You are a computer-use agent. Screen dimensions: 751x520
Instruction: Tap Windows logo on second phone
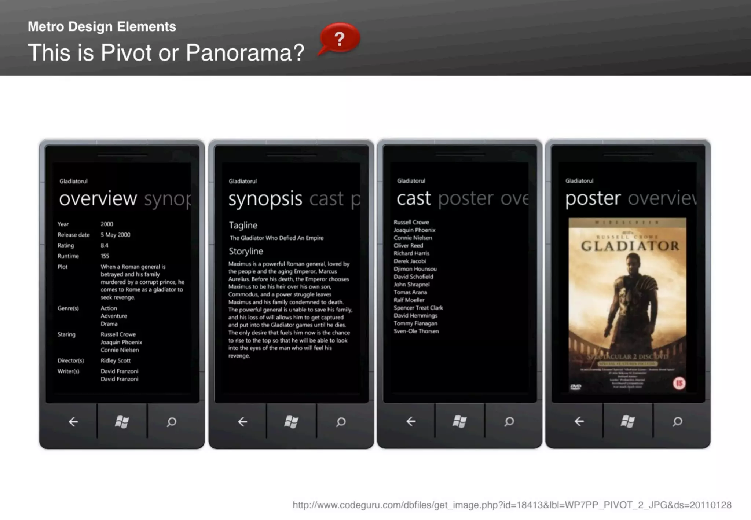(291, 422)
